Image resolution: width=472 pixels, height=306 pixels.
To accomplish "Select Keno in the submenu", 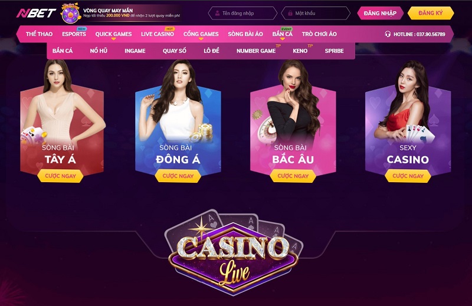I will (x=300, y=51).
